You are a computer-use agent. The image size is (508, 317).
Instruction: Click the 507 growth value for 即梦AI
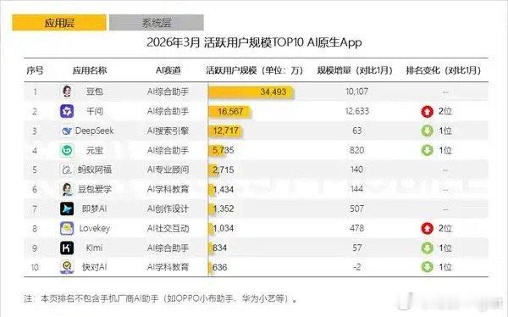[356, 209]
